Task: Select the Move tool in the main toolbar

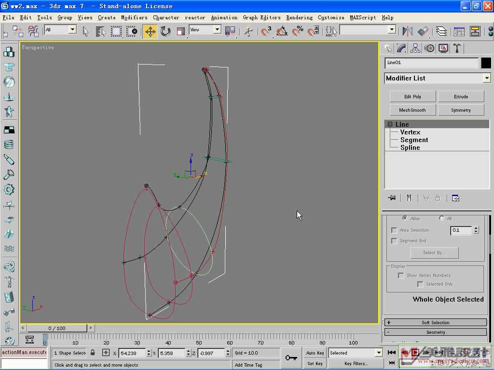Action: 150,31
